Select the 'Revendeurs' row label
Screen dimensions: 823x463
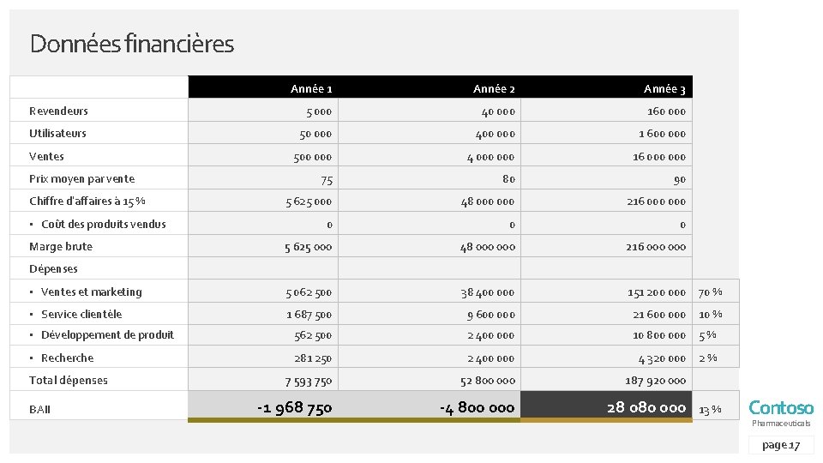pos(59,111)
